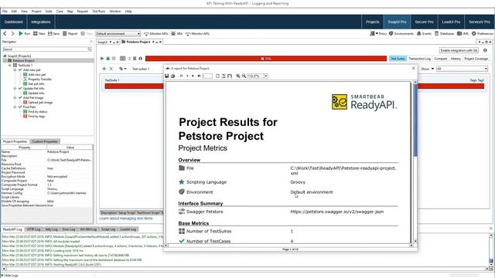Open the Setup Script tab button
This screenshot has width=495, height=278.
[127, 213]
